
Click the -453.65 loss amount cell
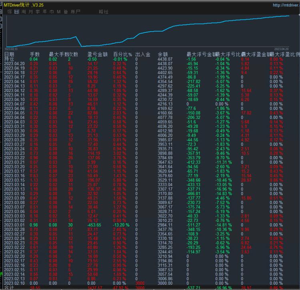94,225
